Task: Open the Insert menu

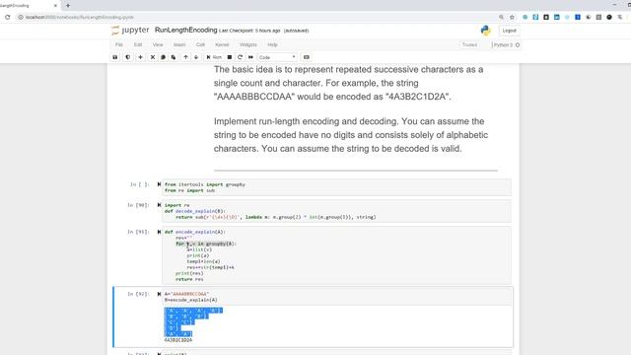Action: [x=179, y=44]
